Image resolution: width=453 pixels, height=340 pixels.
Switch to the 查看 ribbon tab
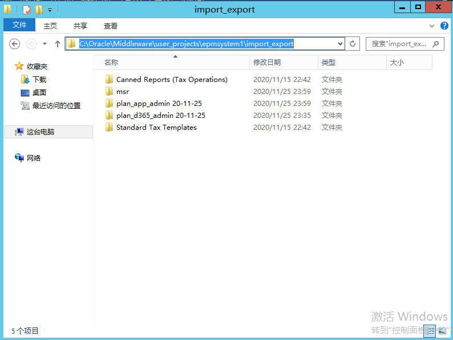coord(111,26)
